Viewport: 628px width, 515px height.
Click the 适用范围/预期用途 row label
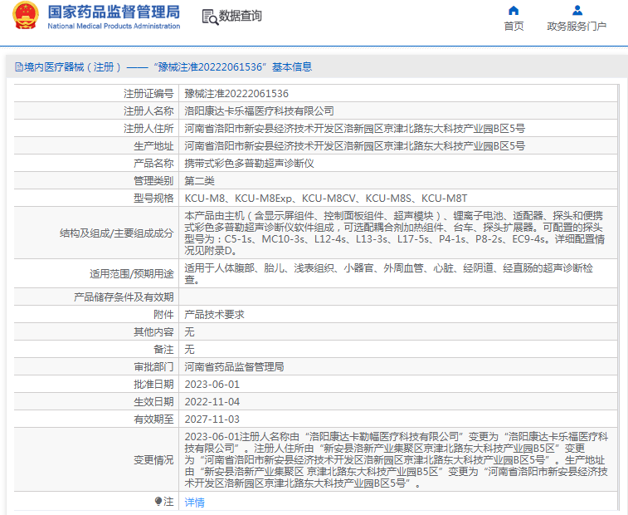click(x=132, y=274)
